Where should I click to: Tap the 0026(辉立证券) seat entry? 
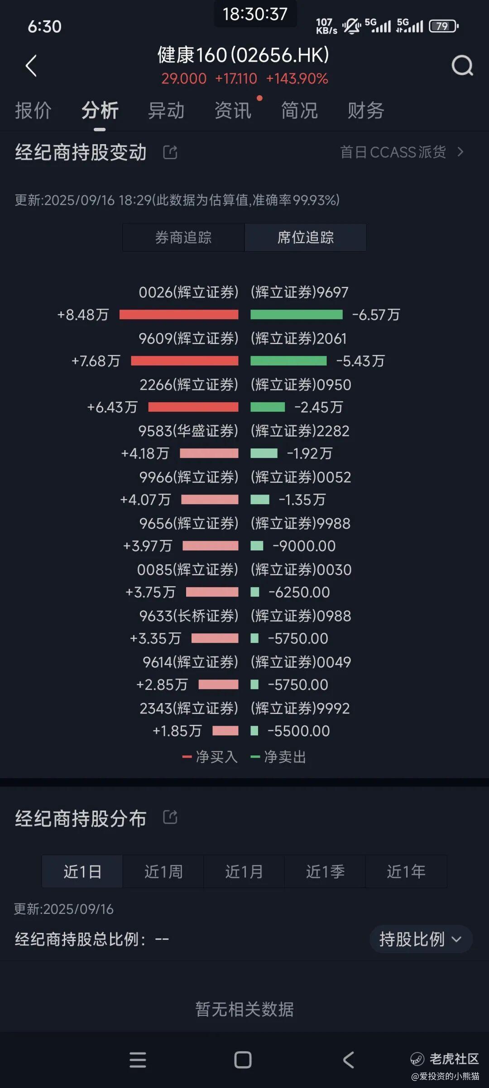coord(188,292)
